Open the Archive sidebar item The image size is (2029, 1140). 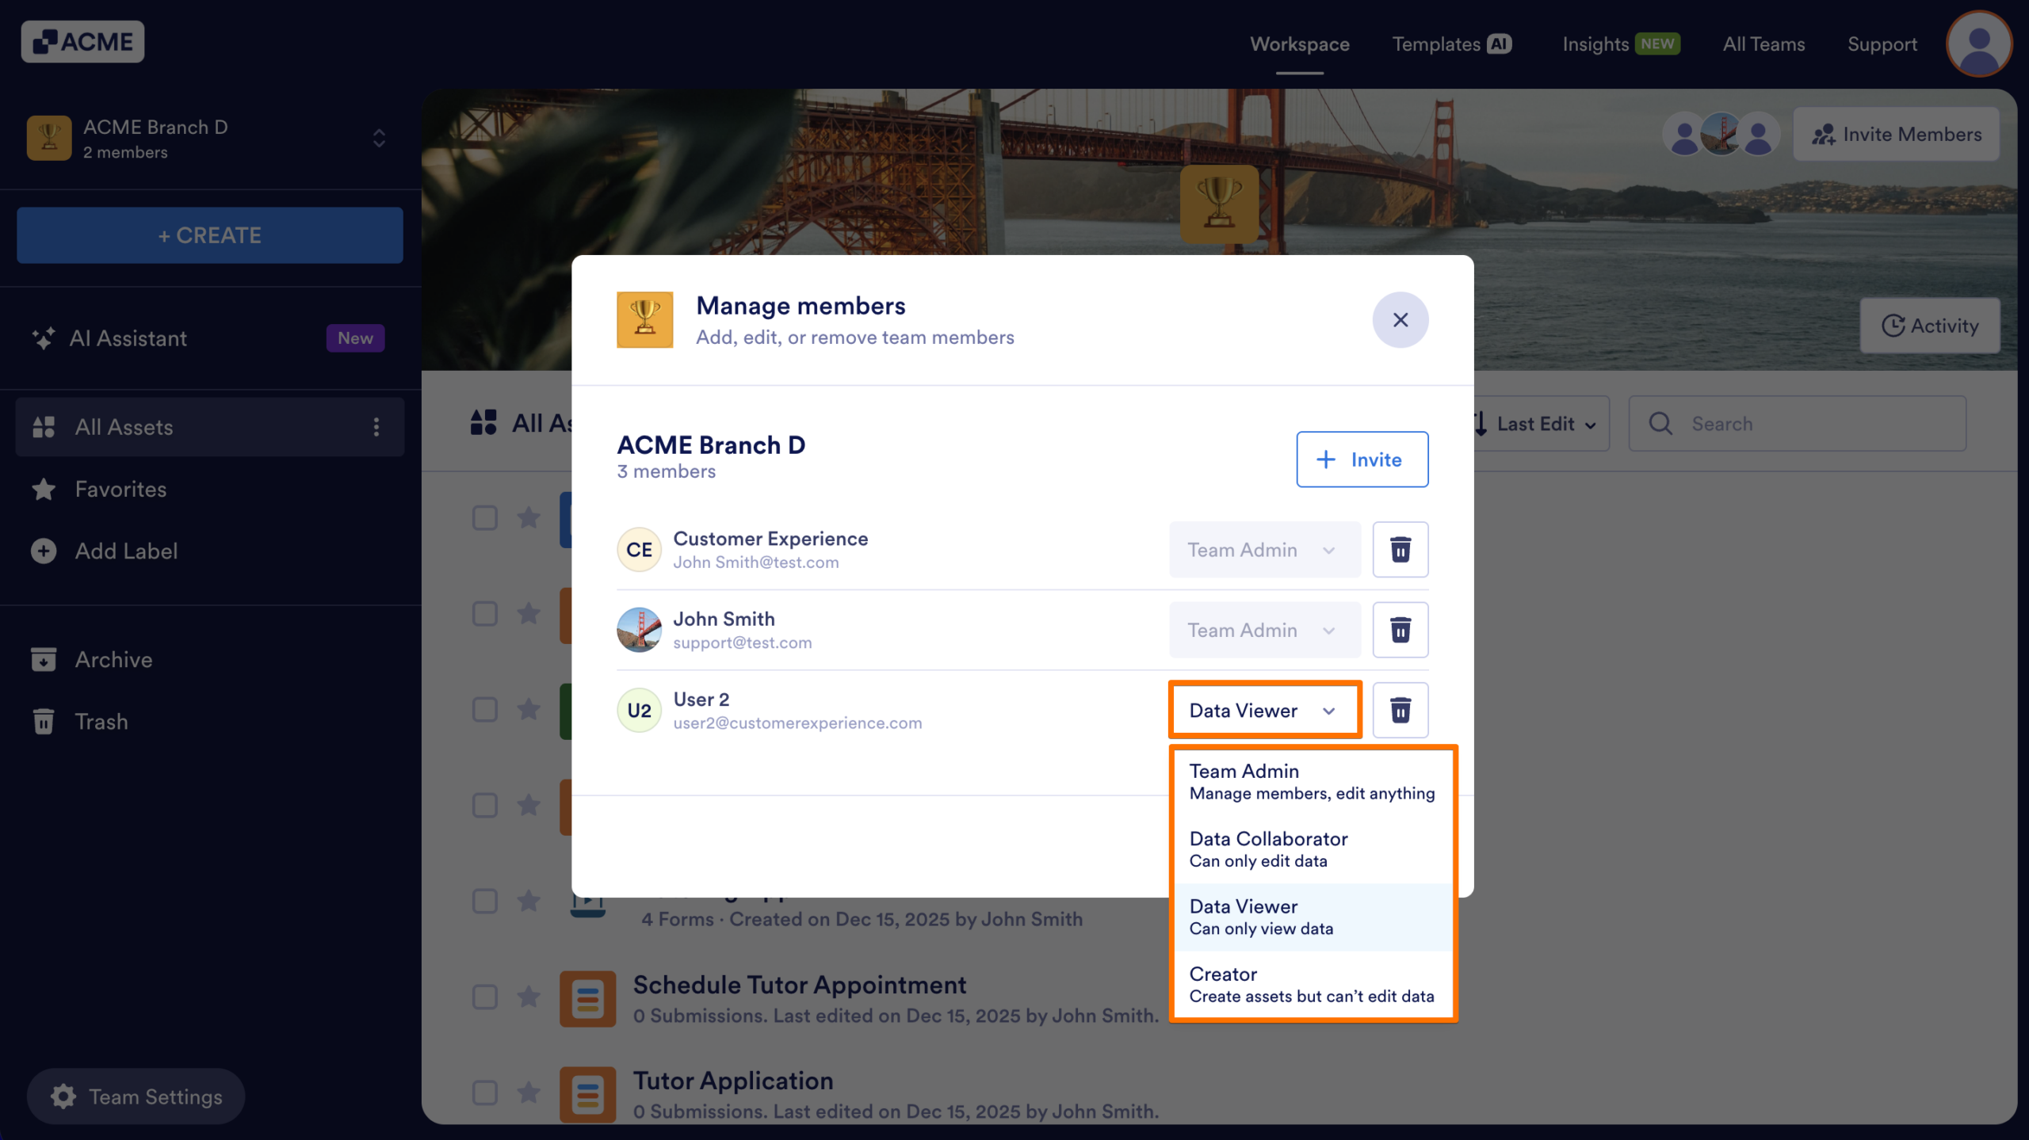click(x=113, y=659)
